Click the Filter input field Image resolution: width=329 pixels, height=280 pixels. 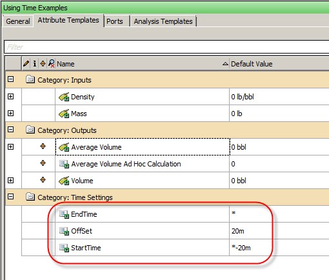166,47
